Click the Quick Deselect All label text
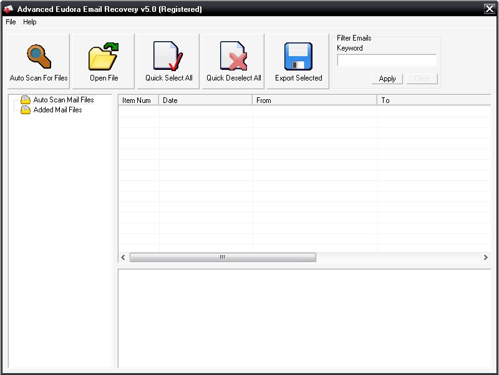The image size is (499, 375). pos(233,78)
